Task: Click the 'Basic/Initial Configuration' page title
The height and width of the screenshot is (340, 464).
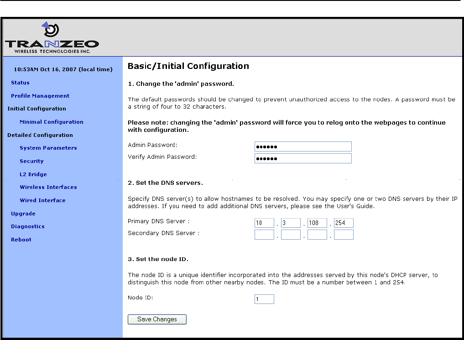Action: click(188, 66)
